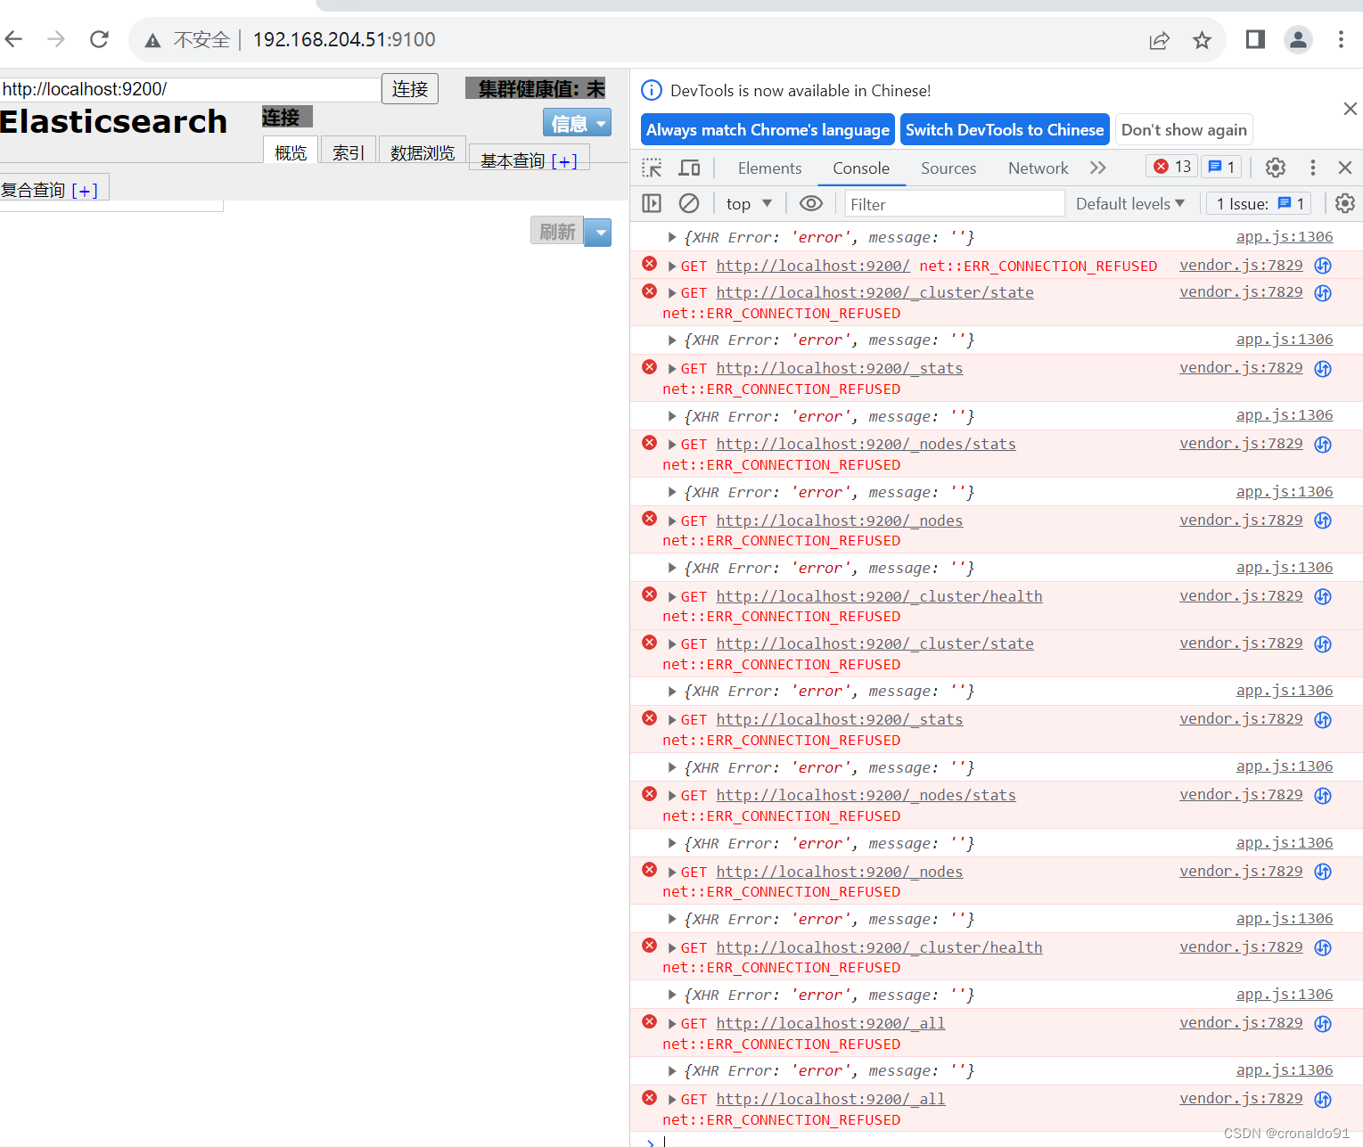
Task: Toggle the live expression eye icon
Action: (x=810, y=203)
